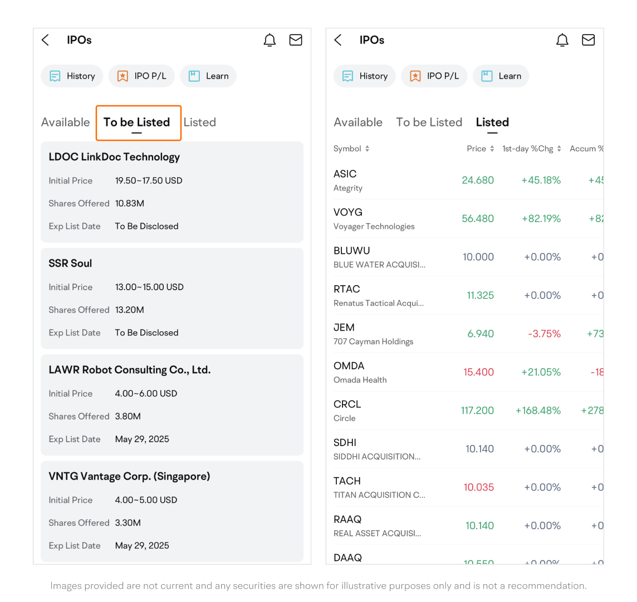Select the VOYG Voyager Technologies row
Viewport: 637px width, 602px height.
pos(464,218)
